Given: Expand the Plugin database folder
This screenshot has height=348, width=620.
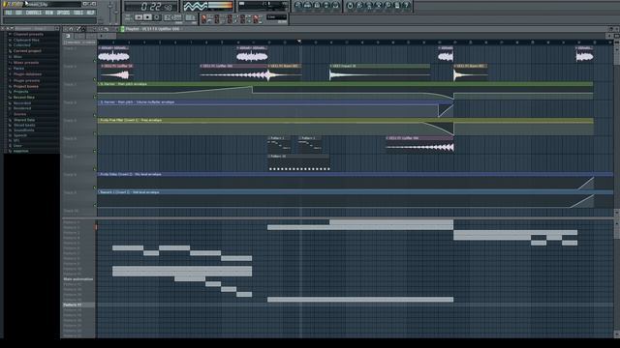Looking at the screenshot, I should point(27,74).
